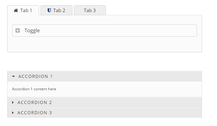Click blank area of Accordion 1 header bar
This screenshot has height=126, width=217.
pos(131,76)
